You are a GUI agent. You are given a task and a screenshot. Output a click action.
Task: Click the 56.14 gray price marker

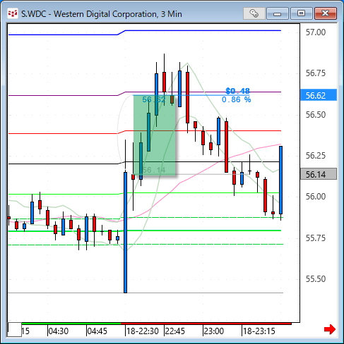point(319,174)
